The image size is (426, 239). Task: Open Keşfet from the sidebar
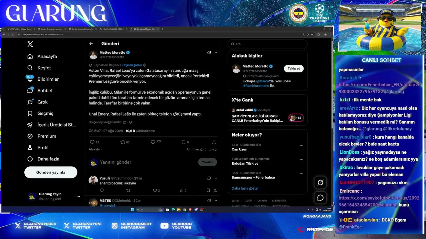[x=39, y=68]
